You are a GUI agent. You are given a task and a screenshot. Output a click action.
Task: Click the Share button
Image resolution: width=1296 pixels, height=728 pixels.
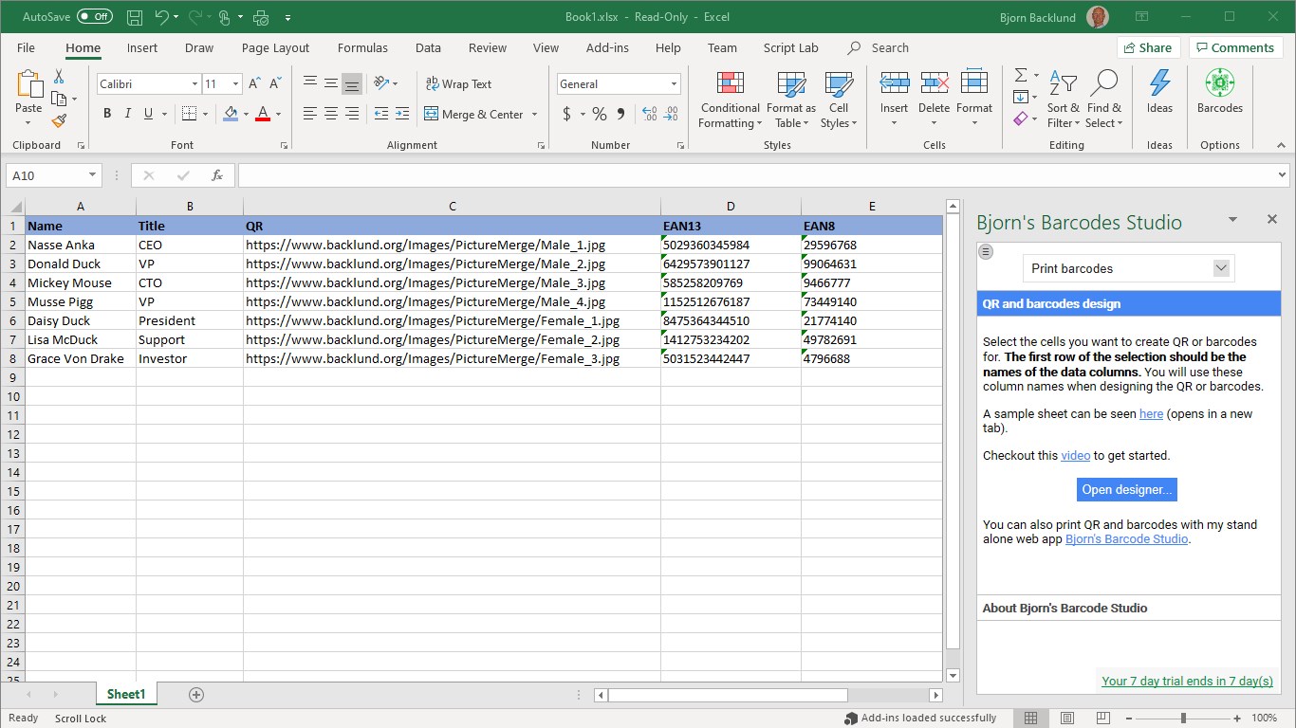pyautogui.click(x=1148, y=48)
